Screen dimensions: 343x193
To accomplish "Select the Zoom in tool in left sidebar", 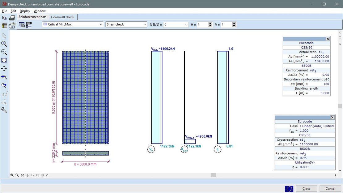I will tap(4, 44).
